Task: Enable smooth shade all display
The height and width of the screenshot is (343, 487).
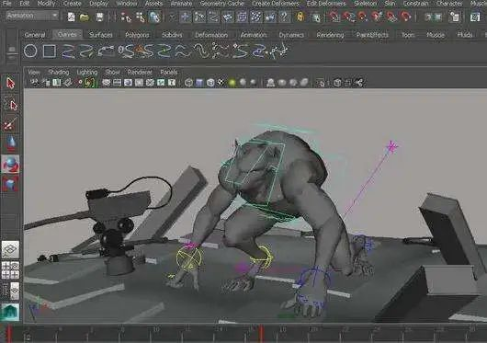Action: click(199, 83)
